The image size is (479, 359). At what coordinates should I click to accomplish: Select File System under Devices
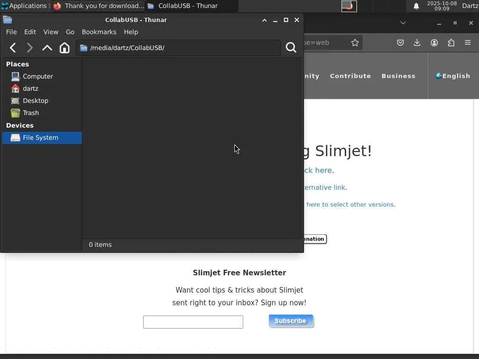click(x=42, y=138)
